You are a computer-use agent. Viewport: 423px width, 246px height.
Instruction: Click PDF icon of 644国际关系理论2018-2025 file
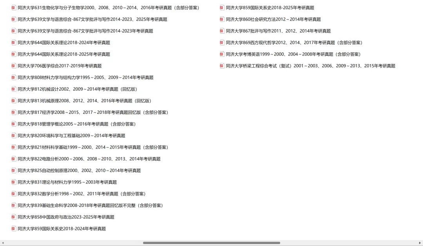[14, 54]
